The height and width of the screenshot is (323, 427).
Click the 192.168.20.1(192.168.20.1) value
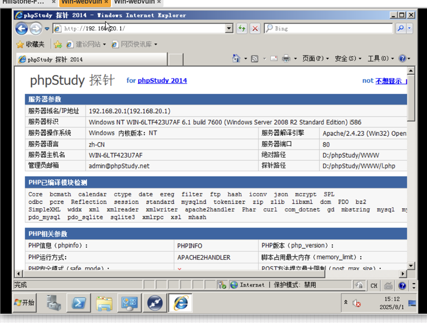pos(129,111)
